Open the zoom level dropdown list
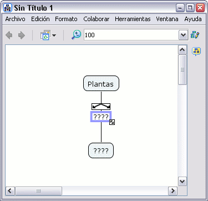Image resolution: width=208 pixels, height=201 pixels. [183, 35]
